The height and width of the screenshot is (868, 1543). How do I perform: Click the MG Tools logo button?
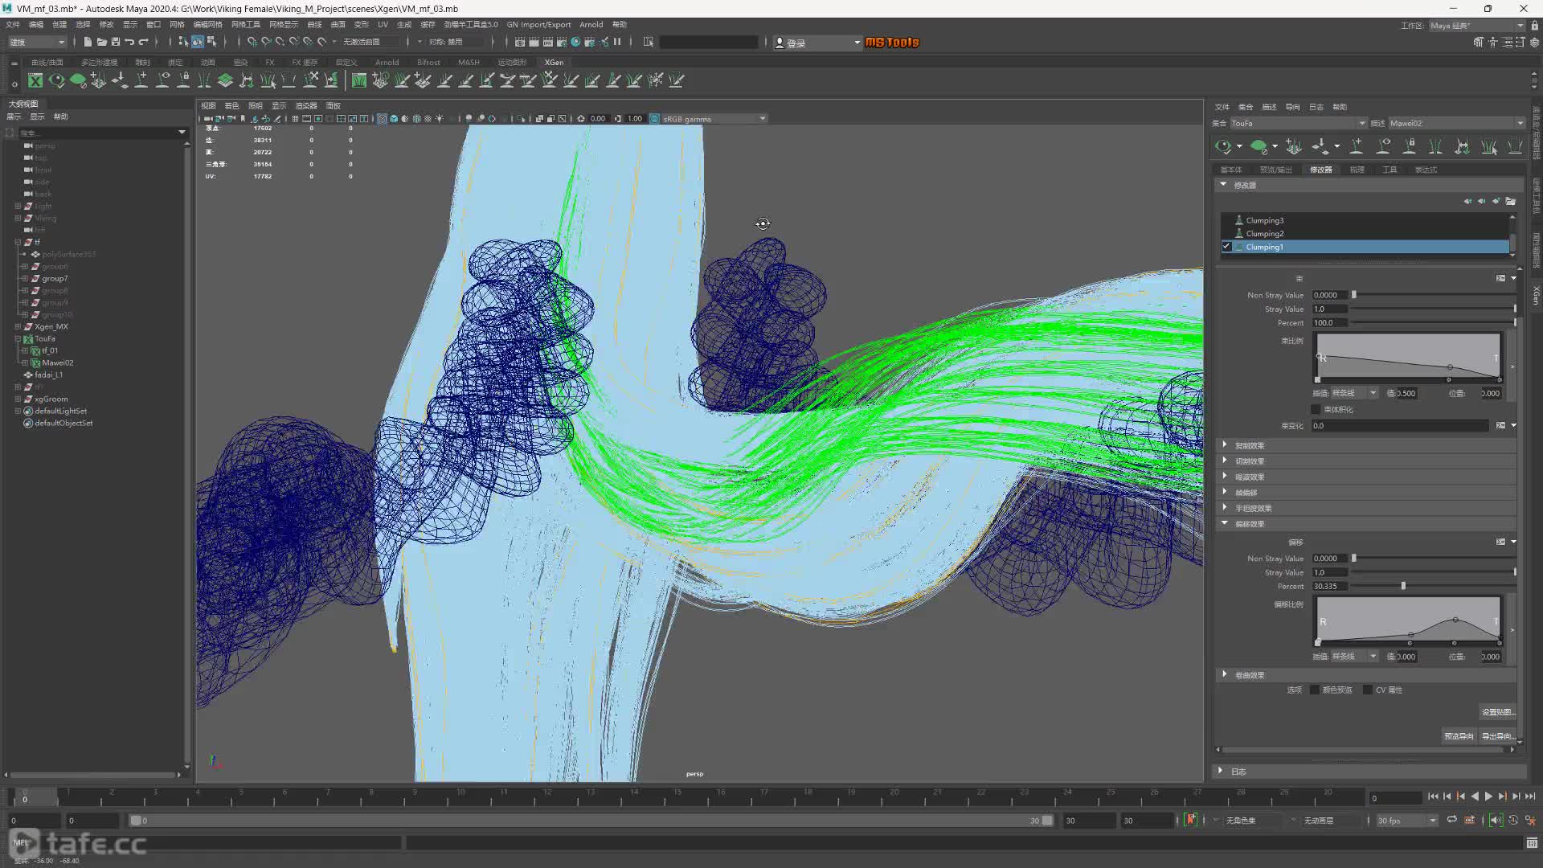coord(891,42)
